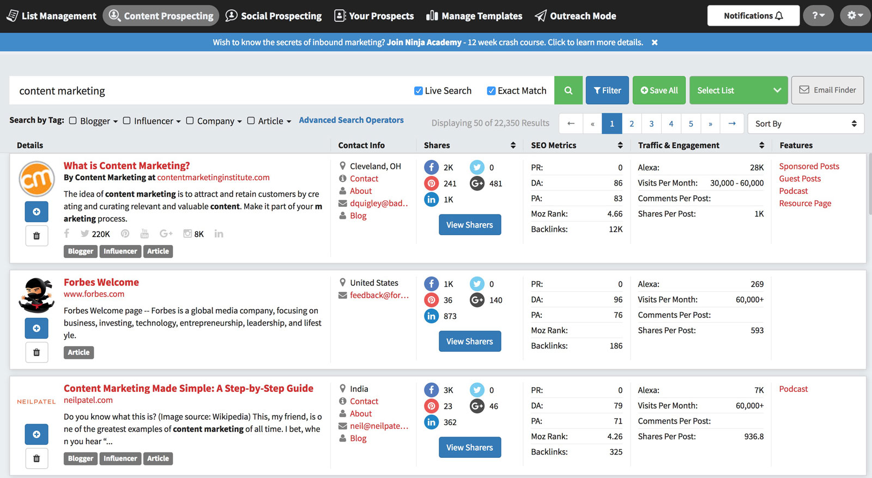This screenshot has width=872, height=478.
Task: Click the Forbes ninja avatar thumbnail
Action: (x=37, y=295)
